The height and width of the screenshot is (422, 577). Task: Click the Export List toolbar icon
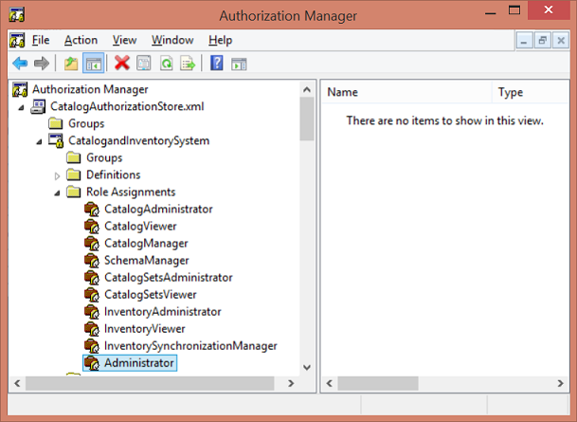(x=188, y=64)
